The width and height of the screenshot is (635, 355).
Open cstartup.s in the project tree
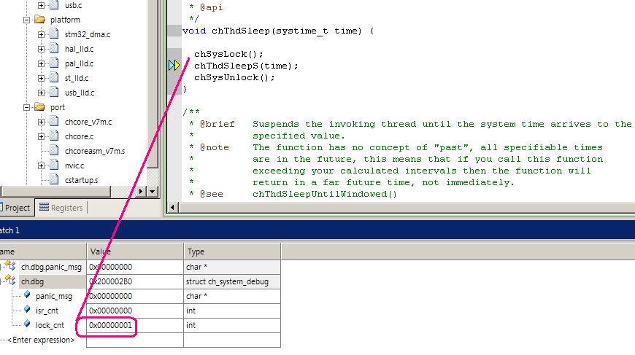coord(82,180)
